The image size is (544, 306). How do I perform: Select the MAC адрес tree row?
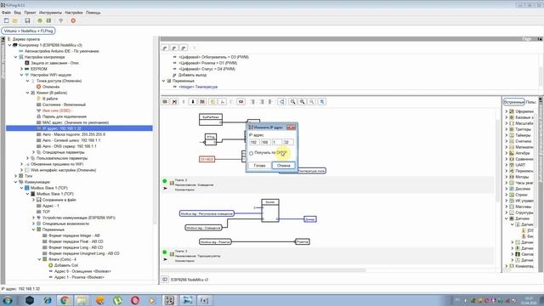(76, 122)
